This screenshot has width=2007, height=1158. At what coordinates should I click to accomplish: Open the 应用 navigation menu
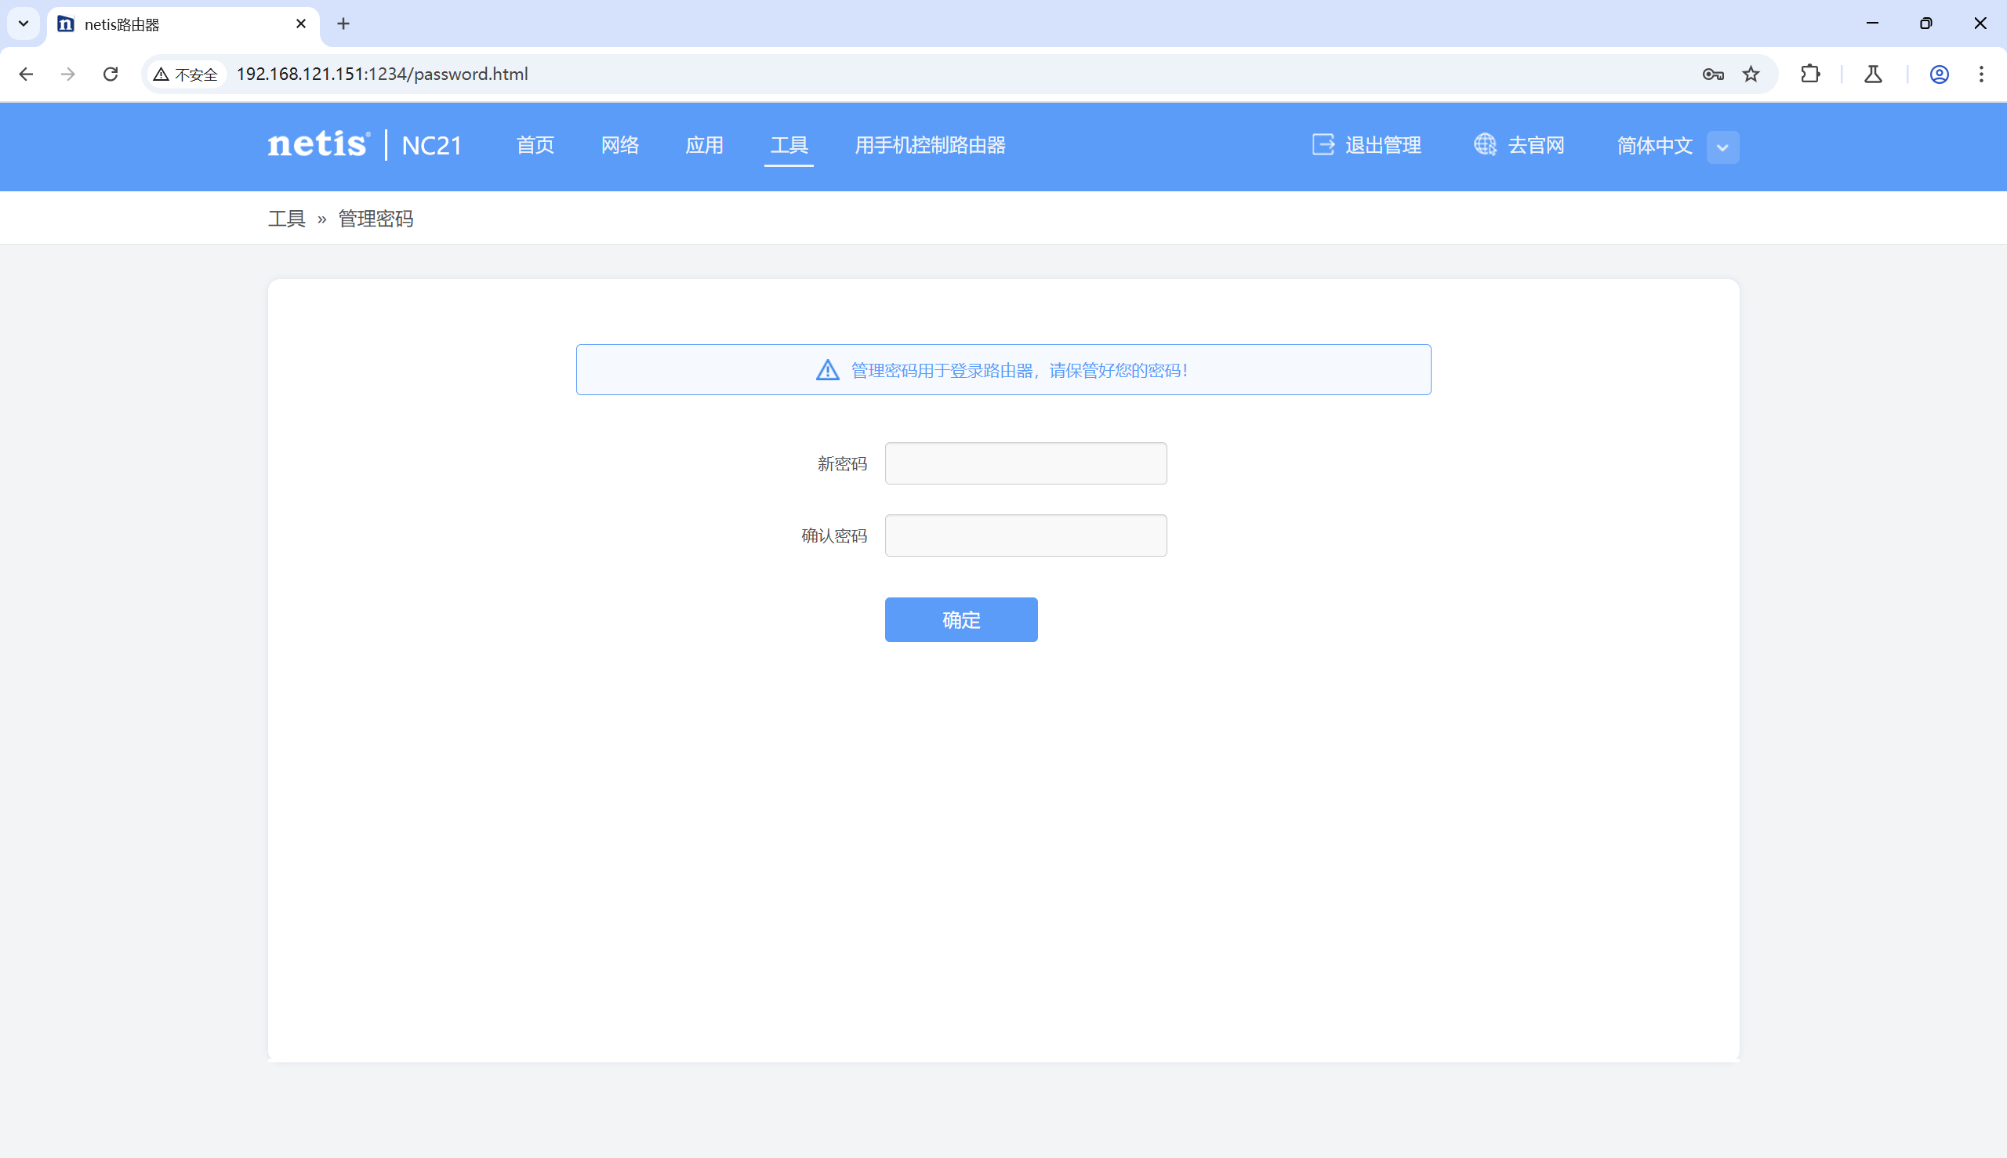click(x=704, y=145)
